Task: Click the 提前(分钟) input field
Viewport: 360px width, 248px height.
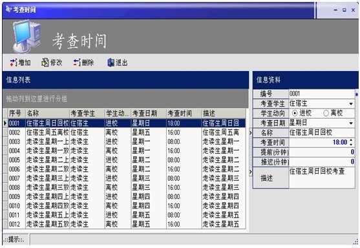Action: click(322, 152)
